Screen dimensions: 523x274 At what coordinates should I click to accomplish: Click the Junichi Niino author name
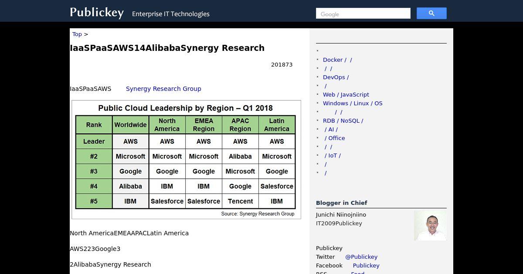(341, 214)
